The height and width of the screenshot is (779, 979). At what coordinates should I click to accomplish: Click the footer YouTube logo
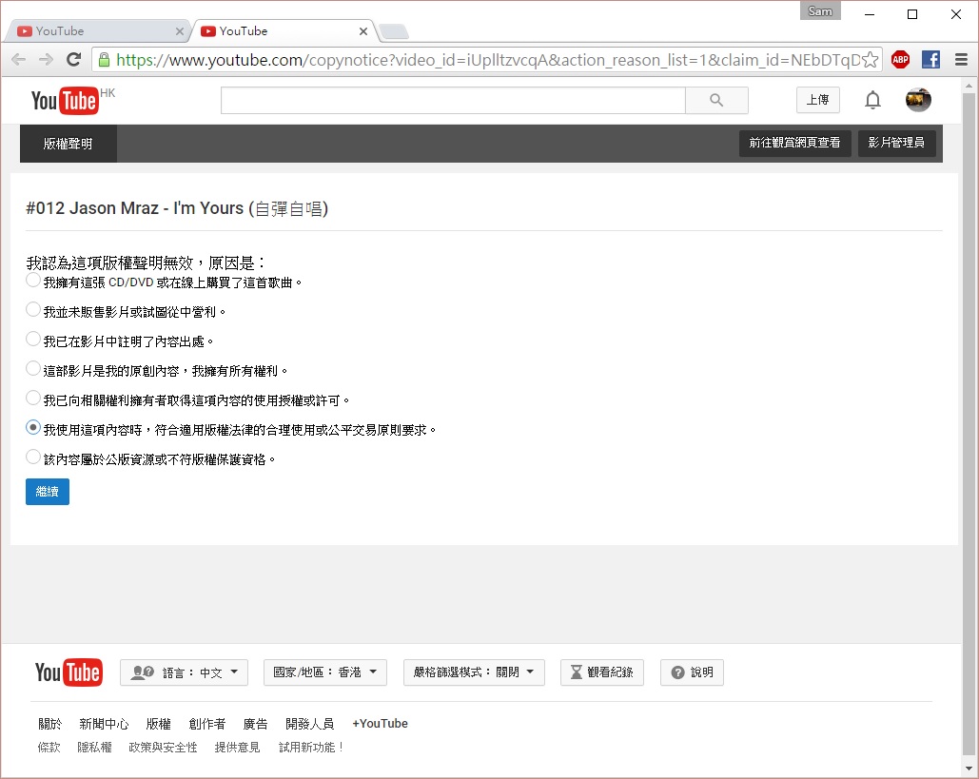tap(69, 672)
